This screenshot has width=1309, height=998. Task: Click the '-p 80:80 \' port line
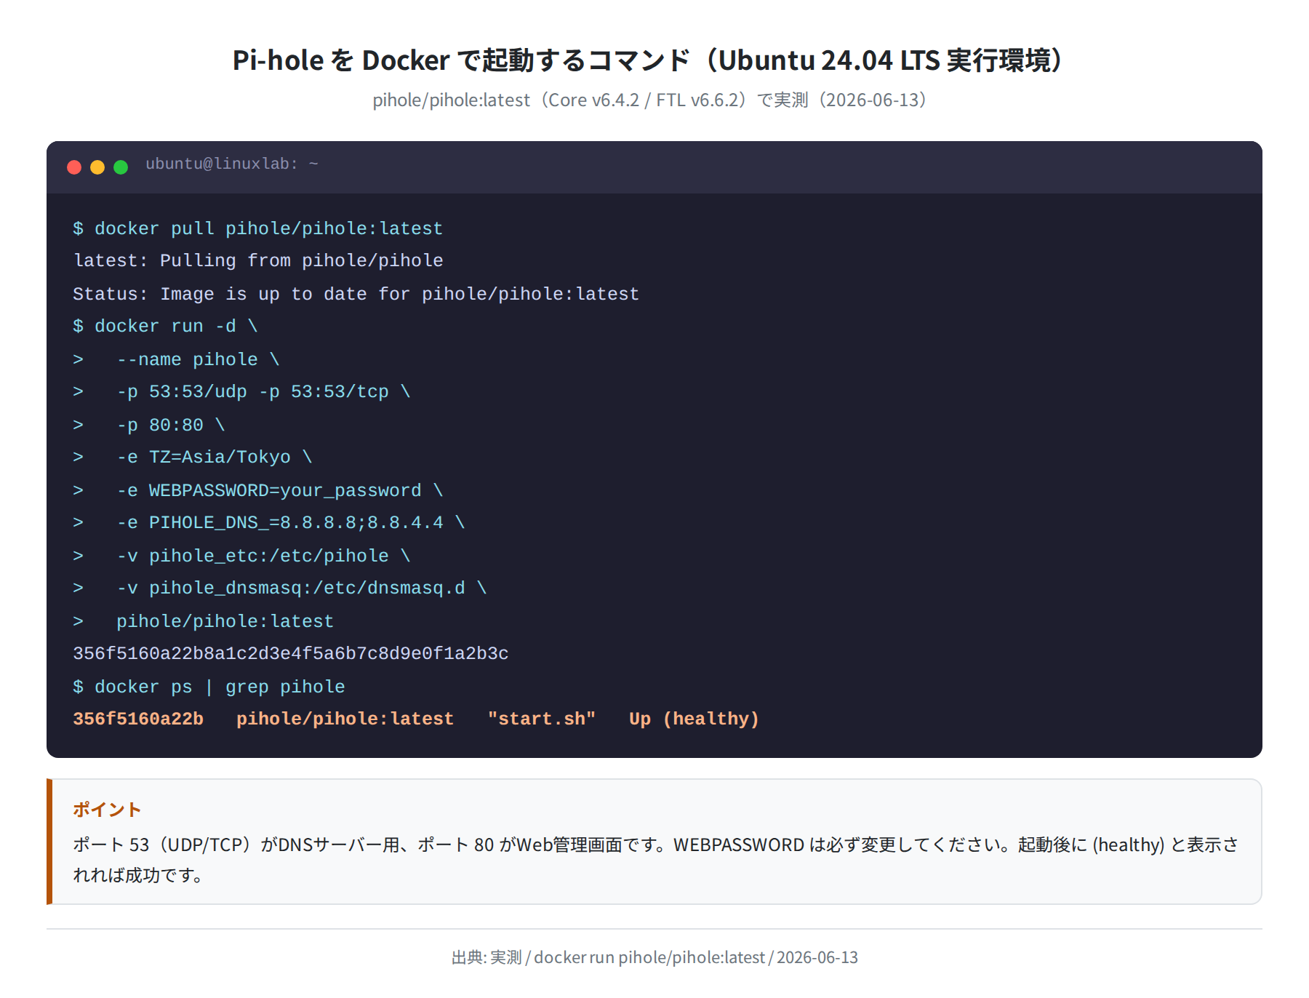coord(149,425)
